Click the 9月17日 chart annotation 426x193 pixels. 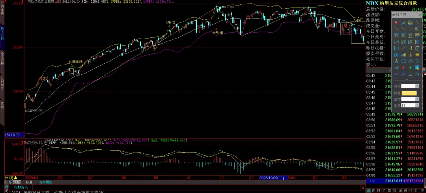(171, 22)
